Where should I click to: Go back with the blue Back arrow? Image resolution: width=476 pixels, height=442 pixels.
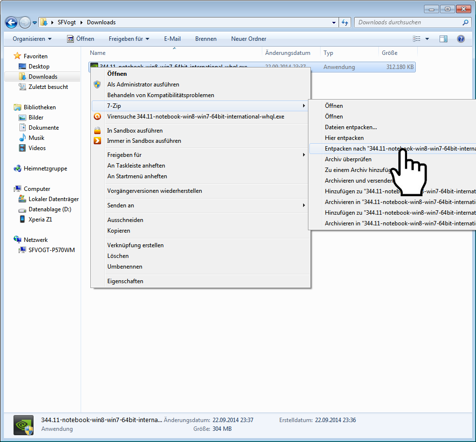click(x=11, y=22)
